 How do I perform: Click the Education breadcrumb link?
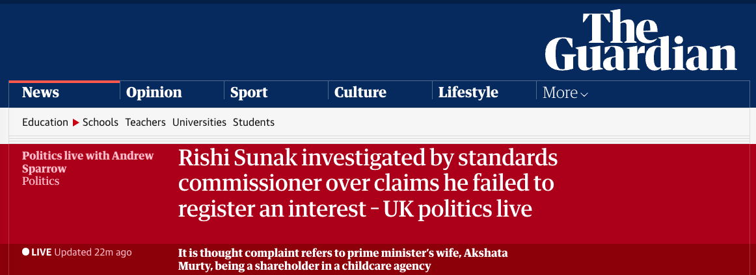[45, 122]
